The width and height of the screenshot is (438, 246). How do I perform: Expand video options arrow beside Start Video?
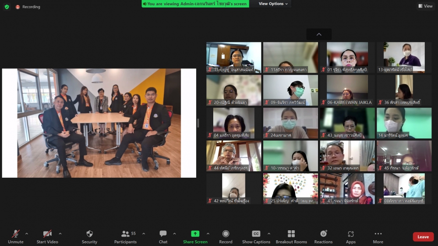click(60, 233)
